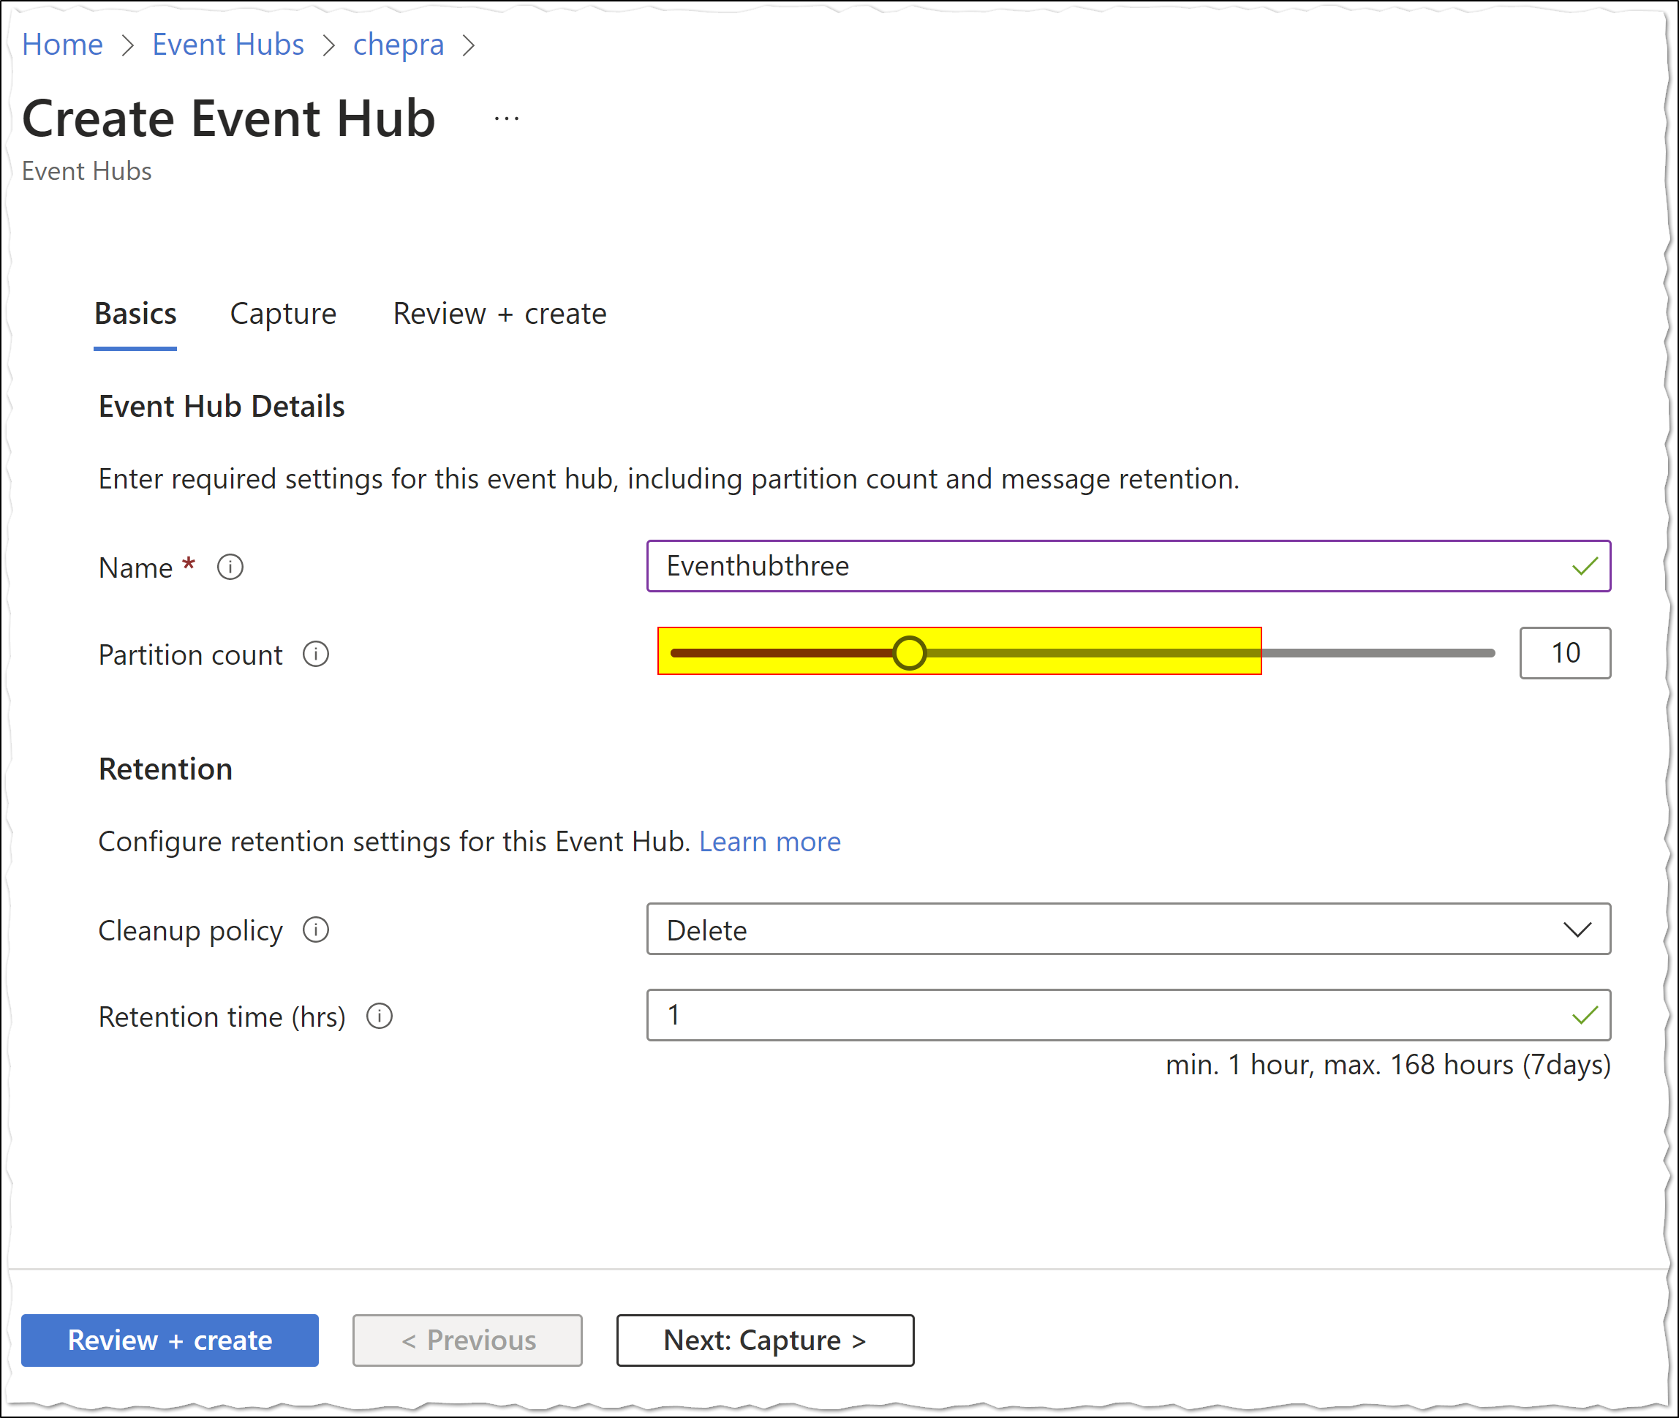Open the Learn more link

(x=769, y=842)
